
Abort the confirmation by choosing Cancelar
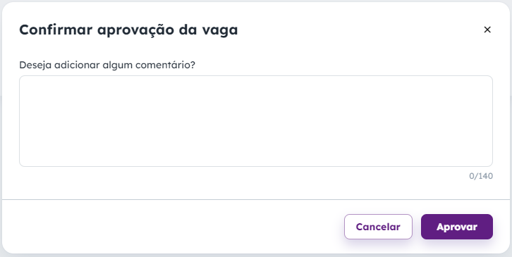(x=378, y=227)
